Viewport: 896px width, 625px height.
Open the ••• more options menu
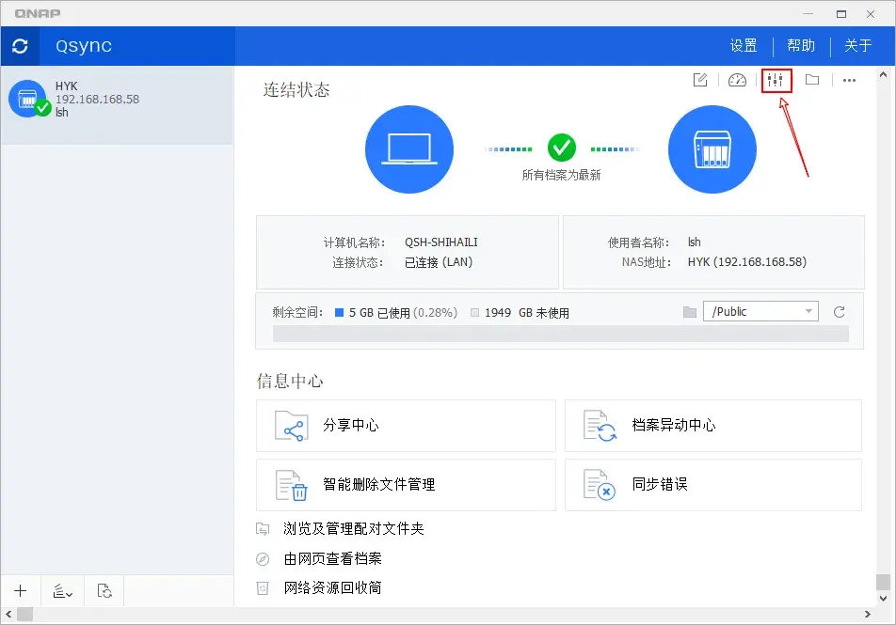[850, 80]
